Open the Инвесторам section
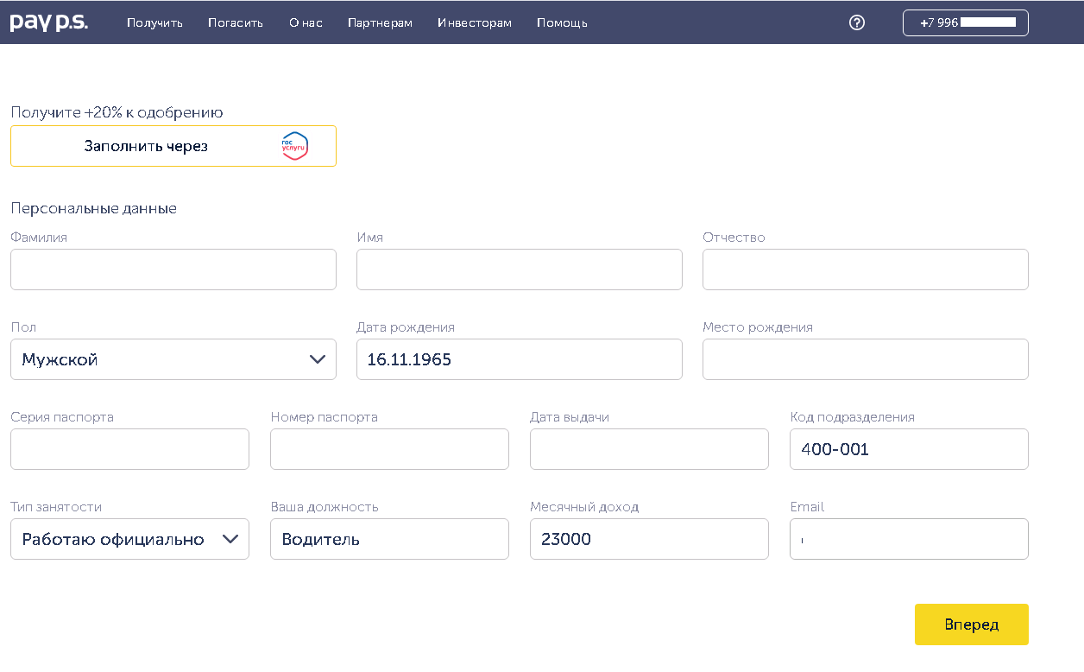The image size is (1084, 672). [474, 22]
